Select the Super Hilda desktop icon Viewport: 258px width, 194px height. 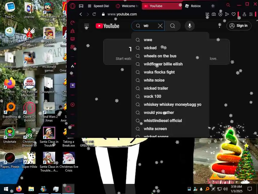29,160
